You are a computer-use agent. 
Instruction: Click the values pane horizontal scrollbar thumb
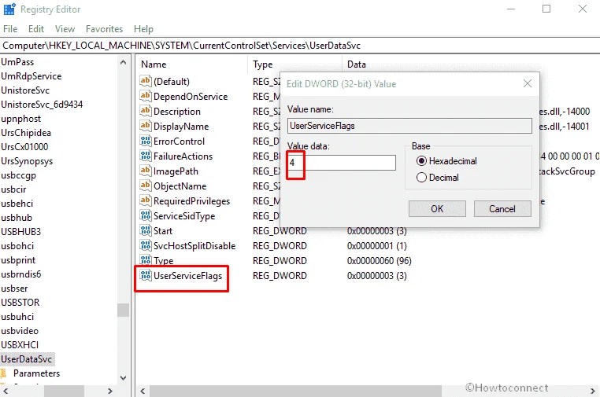pos(295,391)
